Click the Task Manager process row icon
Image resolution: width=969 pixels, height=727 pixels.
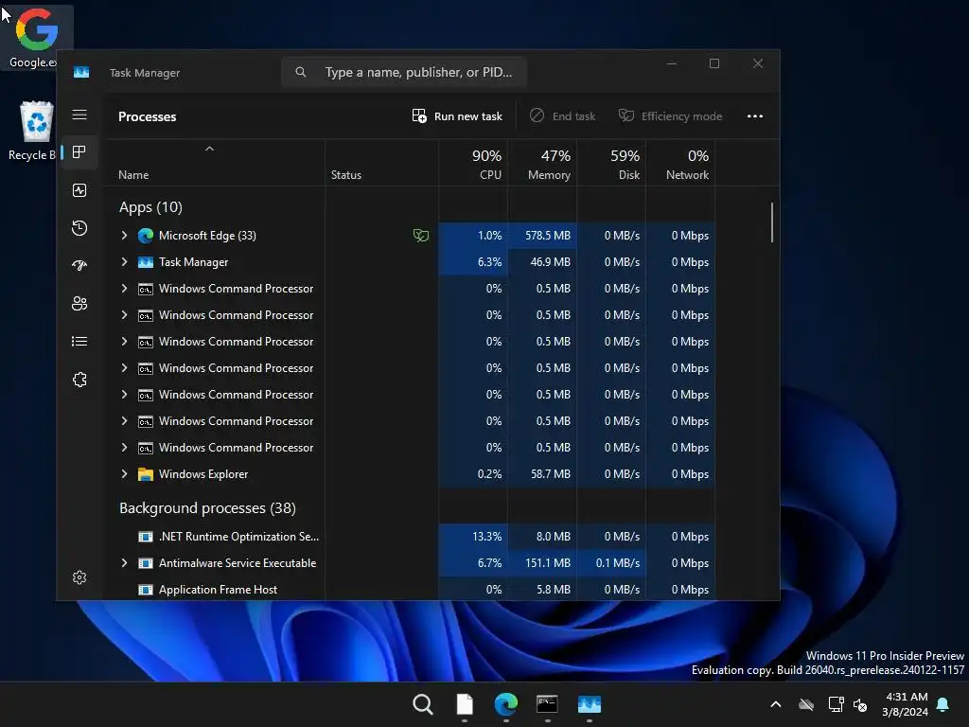tap(145, 262)
